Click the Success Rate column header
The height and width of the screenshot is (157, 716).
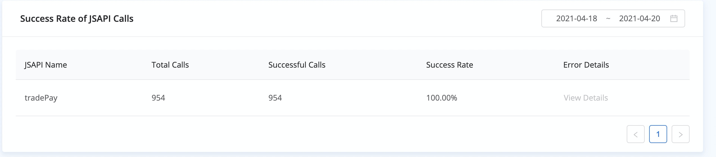[x=450, y=65]
